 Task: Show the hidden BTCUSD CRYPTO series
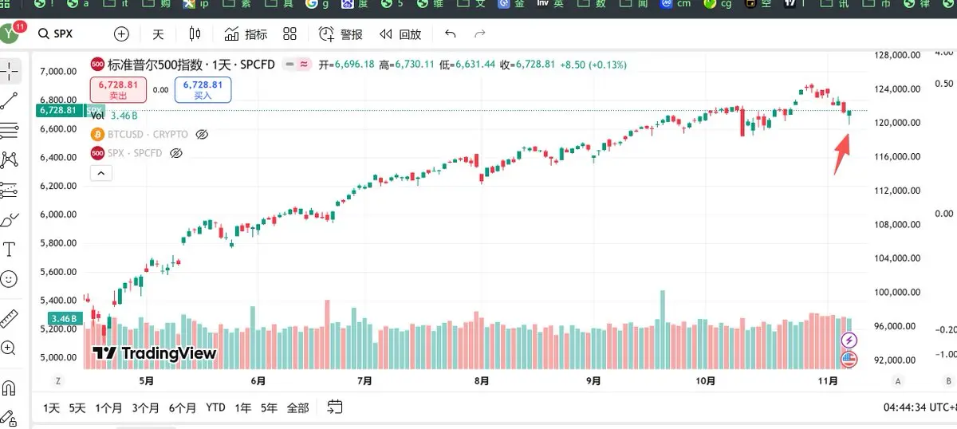(202, 134)
